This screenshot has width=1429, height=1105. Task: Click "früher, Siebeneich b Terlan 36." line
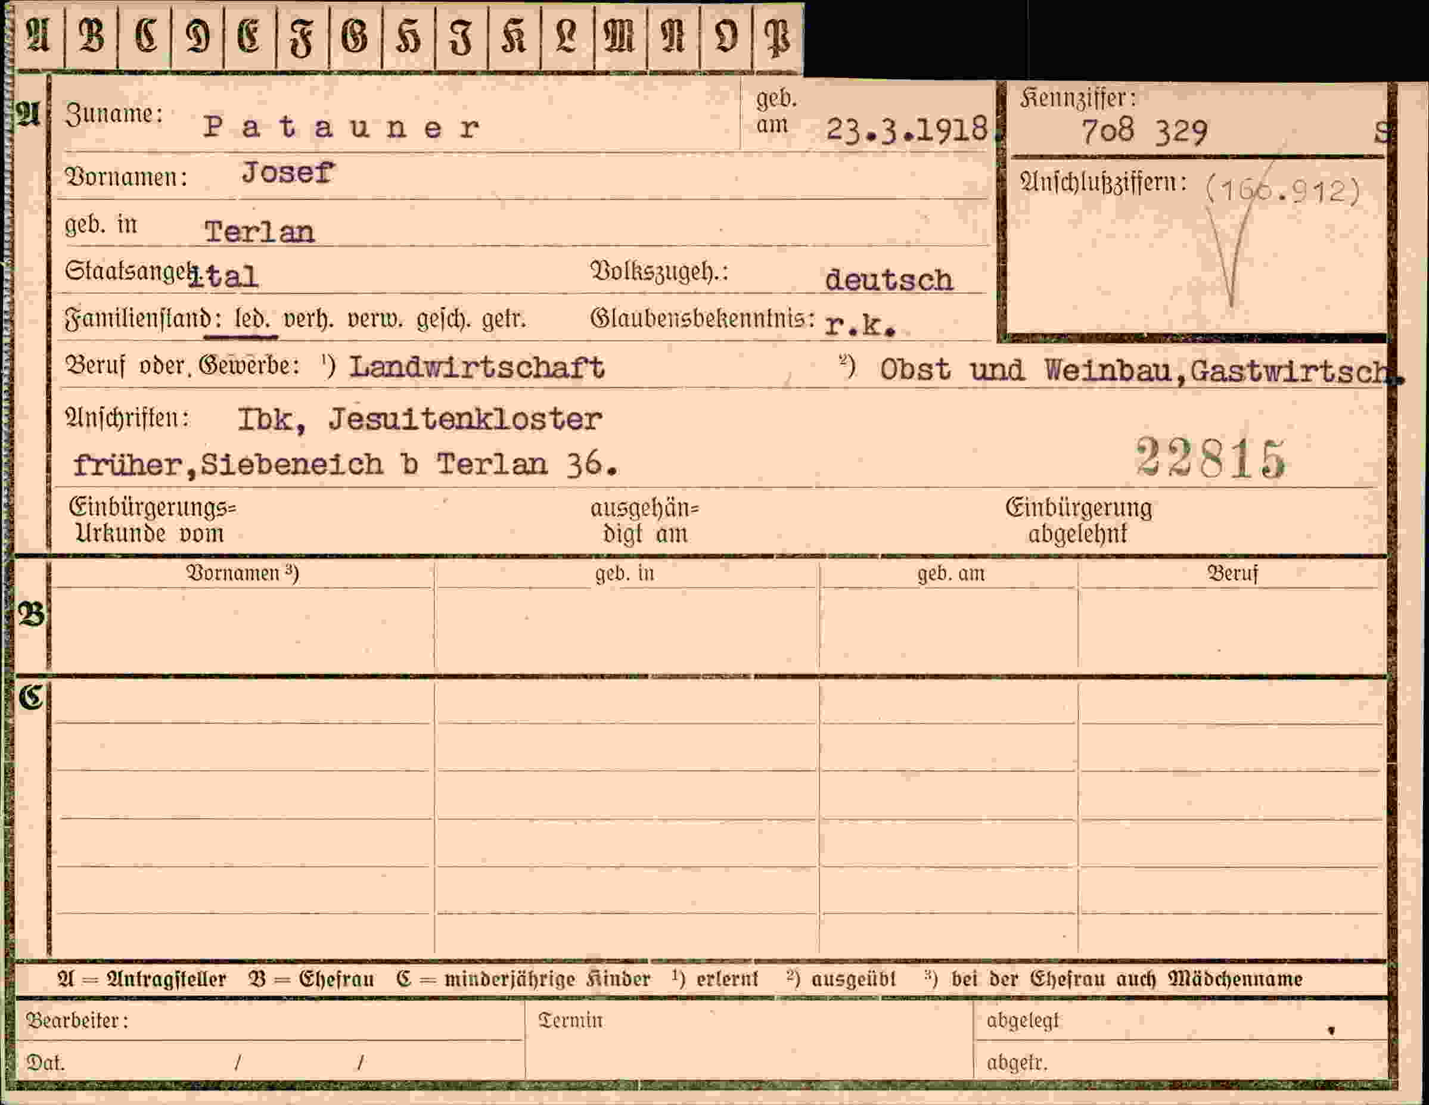coord(346,465)
